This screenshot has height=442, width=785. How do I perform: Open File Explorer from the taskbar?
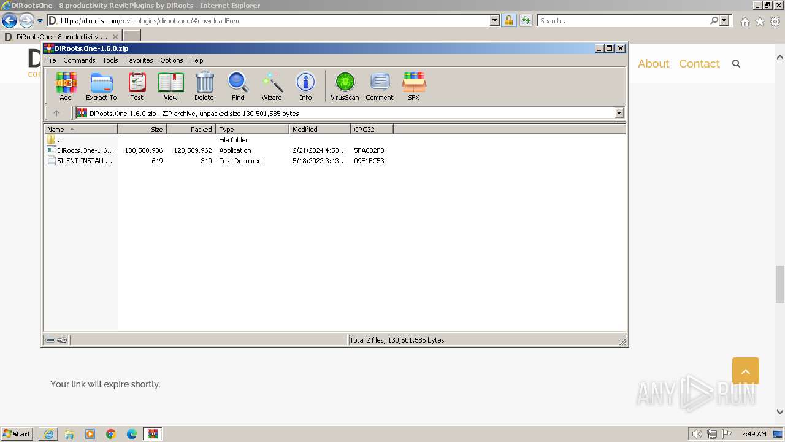click(x=69, y=434)
